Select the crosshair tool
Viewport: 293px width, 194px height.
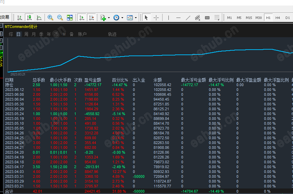[x=156, y=18]
